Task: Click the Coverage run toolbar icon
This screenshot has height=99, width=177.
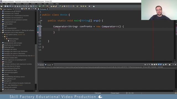Action: coord(43,6)
